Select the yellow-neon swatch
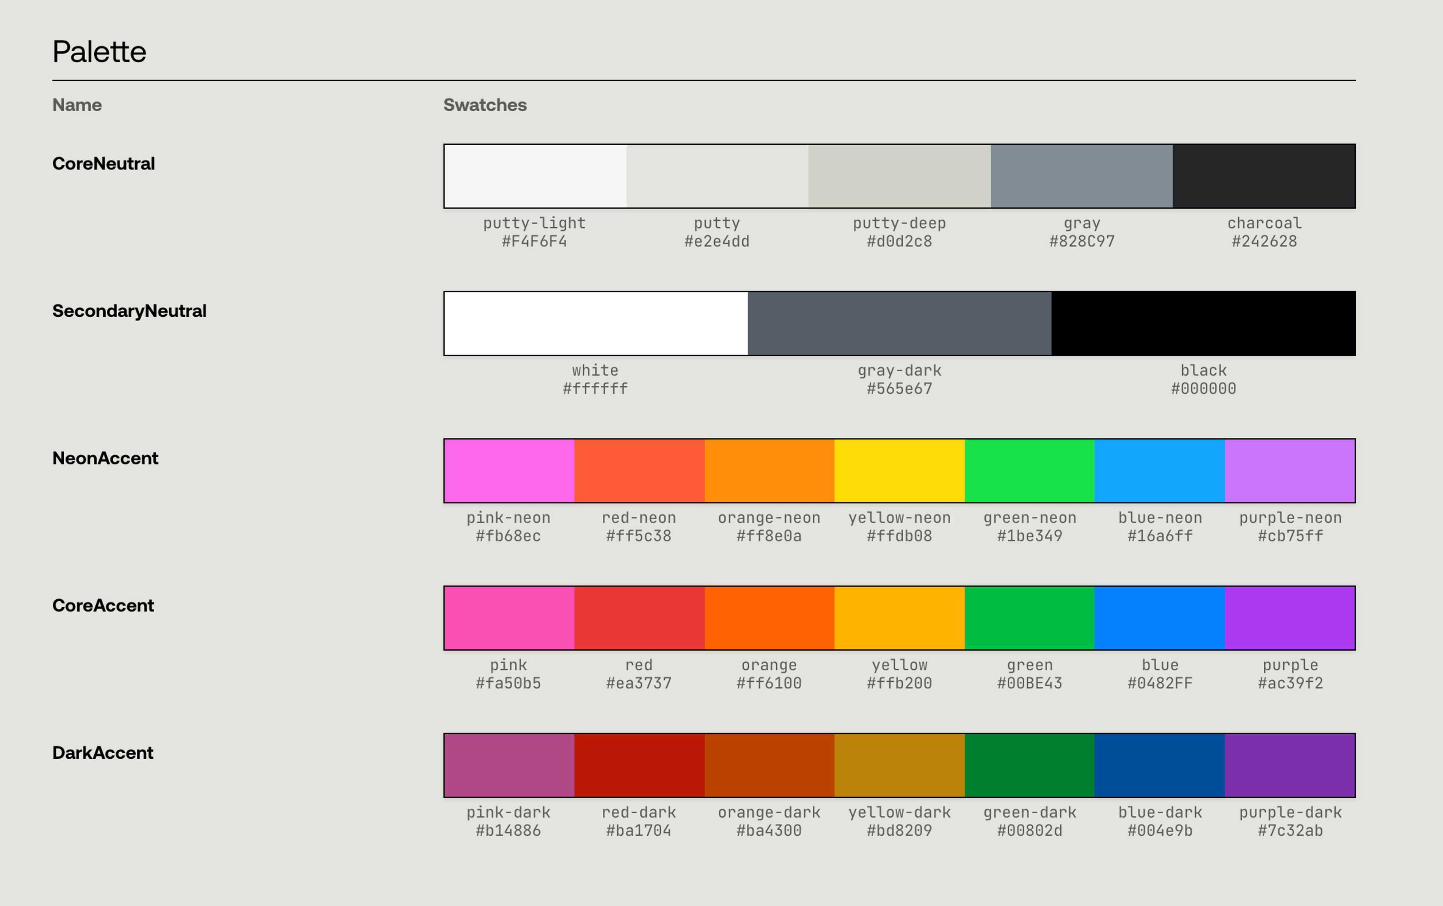 click(899, 471)
